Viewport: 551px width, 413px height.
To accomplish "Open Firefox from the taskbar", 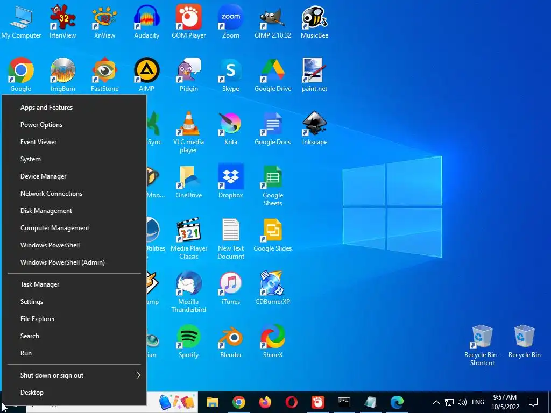I will [x=265, y=402].
